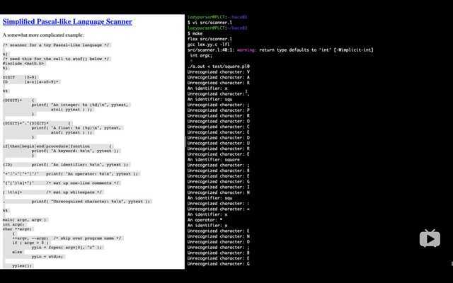Click terminal line 'An identifier: square'
The height and width of the screenshot is (283, 453).
click(214, 160)
